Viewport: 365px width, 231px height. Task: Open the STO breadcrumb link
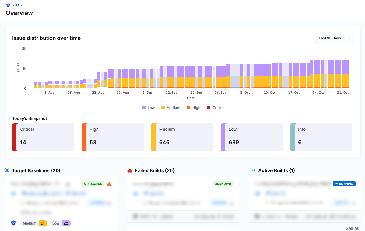tap(15, 5)
